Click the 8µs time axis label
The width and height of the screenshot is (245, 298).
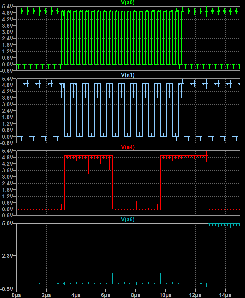tap(136, 295)
